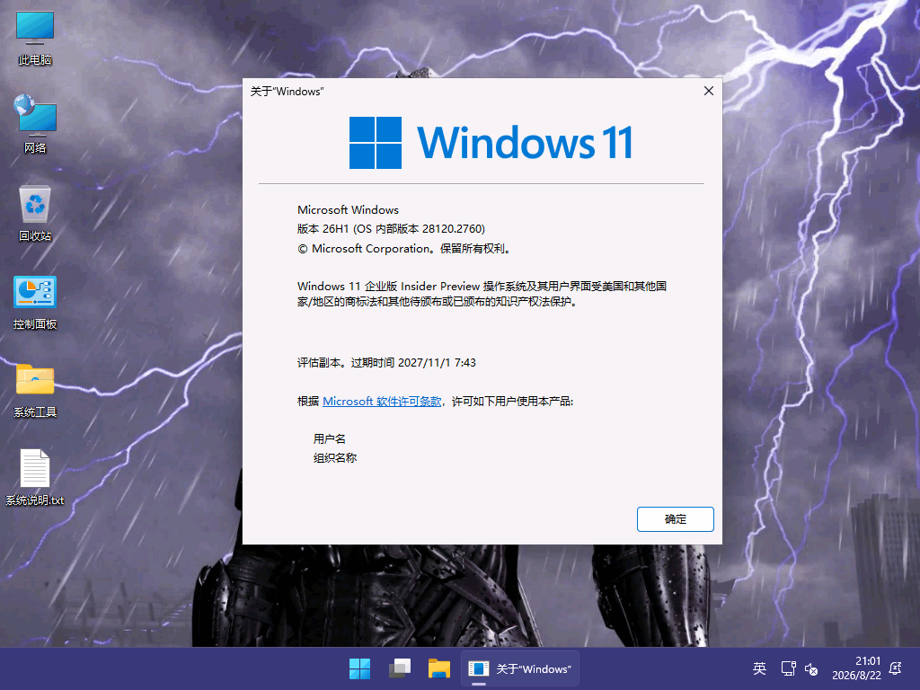
Task: Open network status tray icon
Action: point(788,668)
